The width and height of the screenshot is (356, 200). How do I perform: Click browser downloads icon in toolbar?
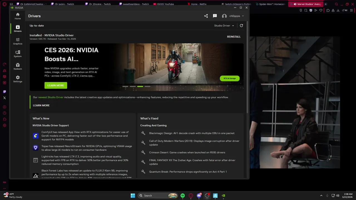pos(338,10)
